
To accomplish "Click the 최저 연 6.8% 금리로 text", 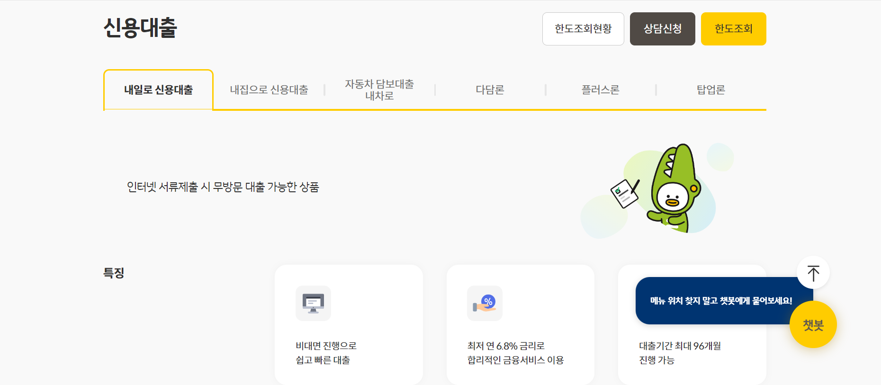I will tap(506, 346).
